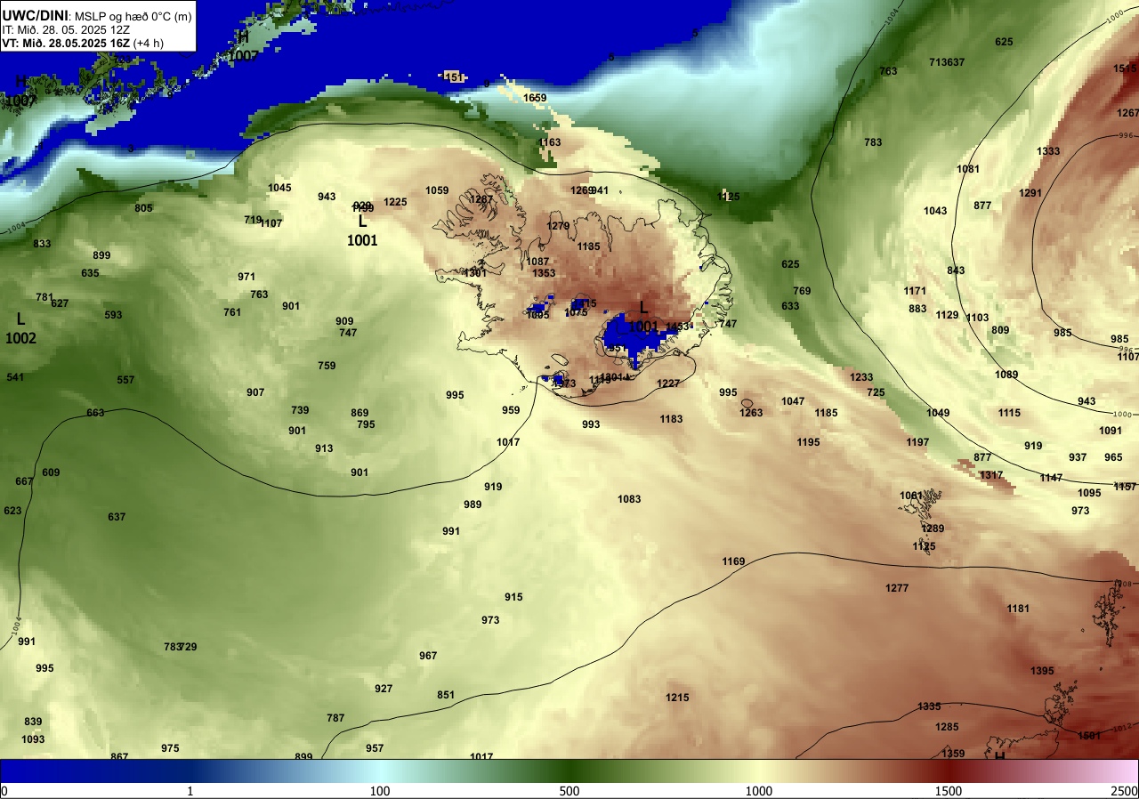This screenshot has height=799, width=1139.
Task: Select the value 635
Action: click(x=90, y=273)
